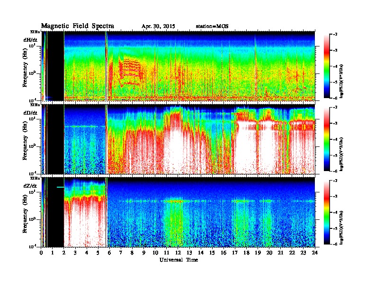The image size is (375, 290).
Task: Click hour 0 on the Universal Time axis
Action: pos(41,253)
